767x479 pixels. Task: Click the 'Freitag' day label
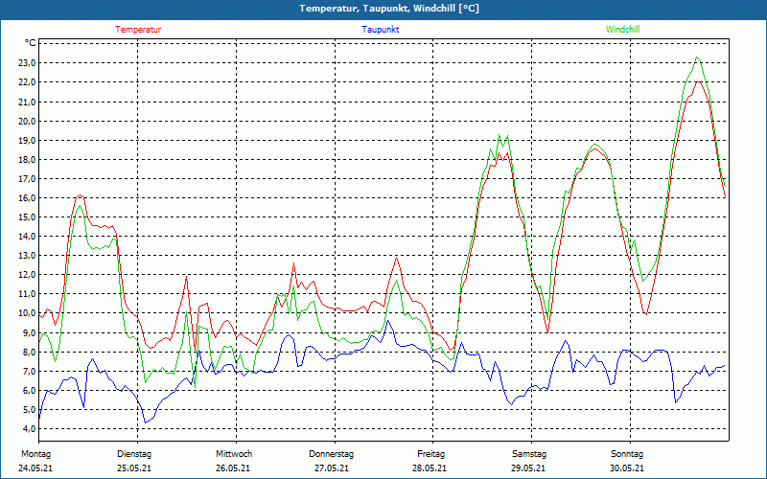click(430, 454)
